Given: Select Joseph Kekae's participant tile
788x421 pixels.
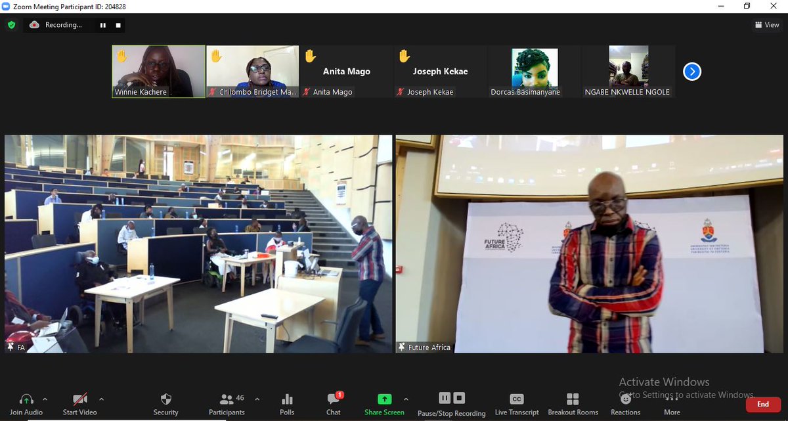Looking at the screenshot, I should click(440, 72).
